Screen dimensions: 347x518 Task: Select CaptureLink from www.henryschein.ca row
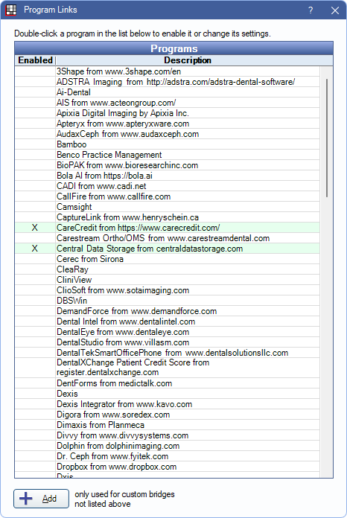coord(168,217)
